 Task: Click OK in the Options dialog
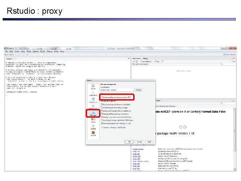[129, 142]
